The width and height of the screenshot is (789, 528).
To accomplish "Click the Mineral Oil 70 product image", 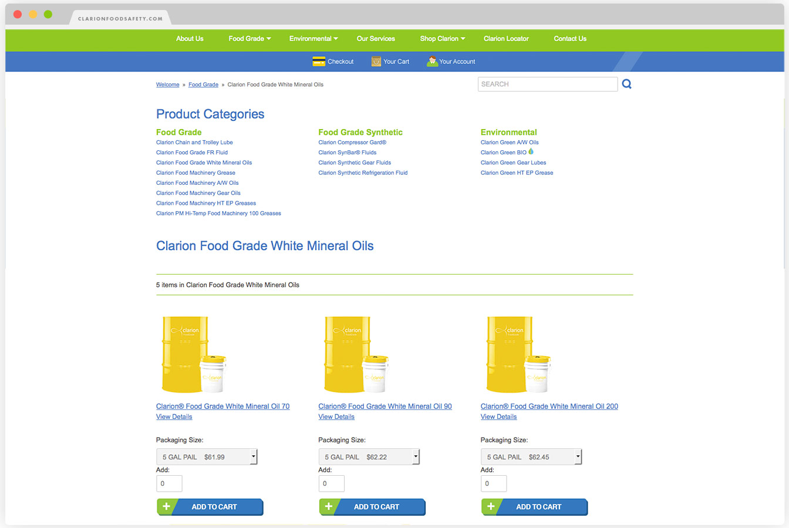I will 194,354.
